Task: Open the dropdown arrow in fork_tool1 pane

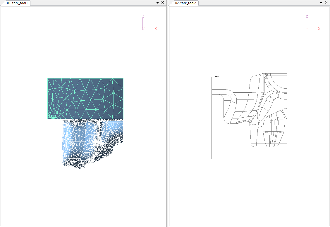Action: click(x=158, y=3)
